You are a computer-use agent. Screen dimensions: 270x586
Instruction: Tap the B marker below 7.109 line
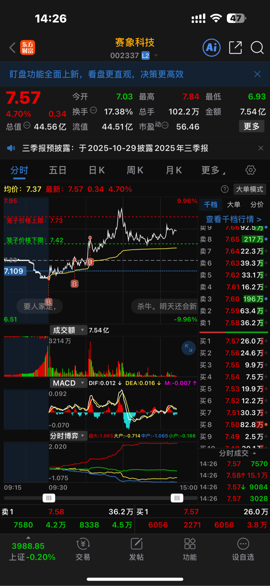(x=75, y=284)
